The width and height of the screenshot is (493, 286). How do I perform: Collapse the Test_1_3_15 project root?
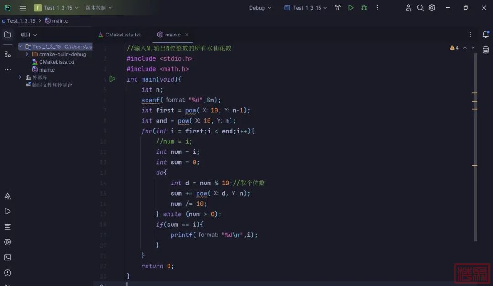[x=21, y=46]
